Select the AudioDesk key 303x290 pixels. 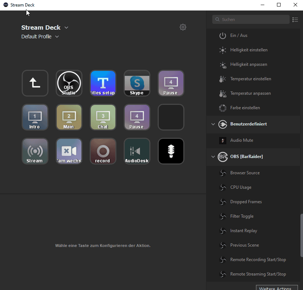pos(137,151)
